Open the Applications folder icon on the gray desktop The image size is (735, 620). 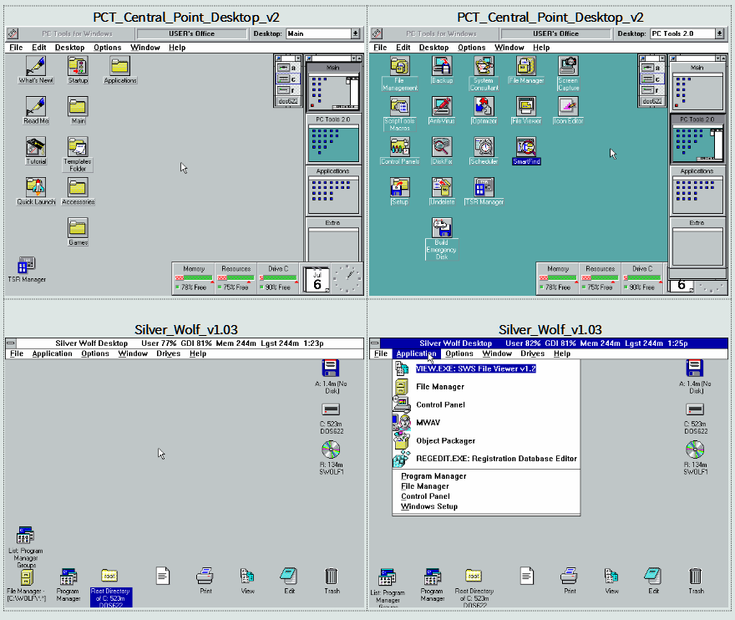(x=120, y=70)
